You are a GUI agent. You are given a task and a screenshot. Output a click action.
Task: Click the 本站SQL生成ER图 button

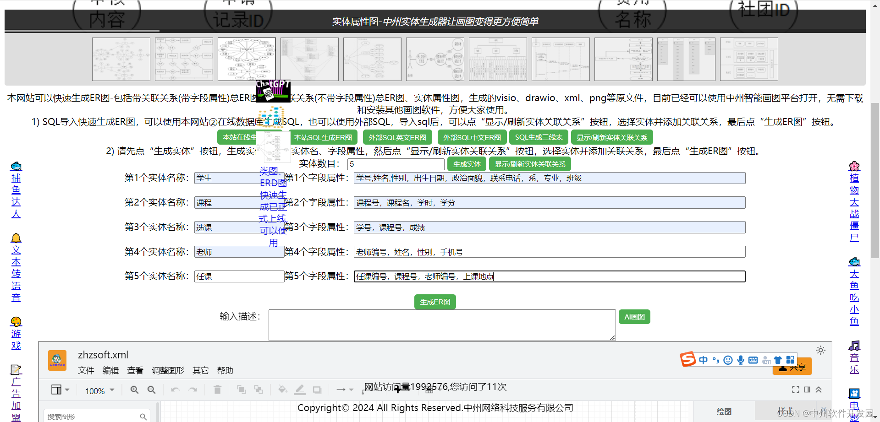pyautogui.click(x=323, y=137)
